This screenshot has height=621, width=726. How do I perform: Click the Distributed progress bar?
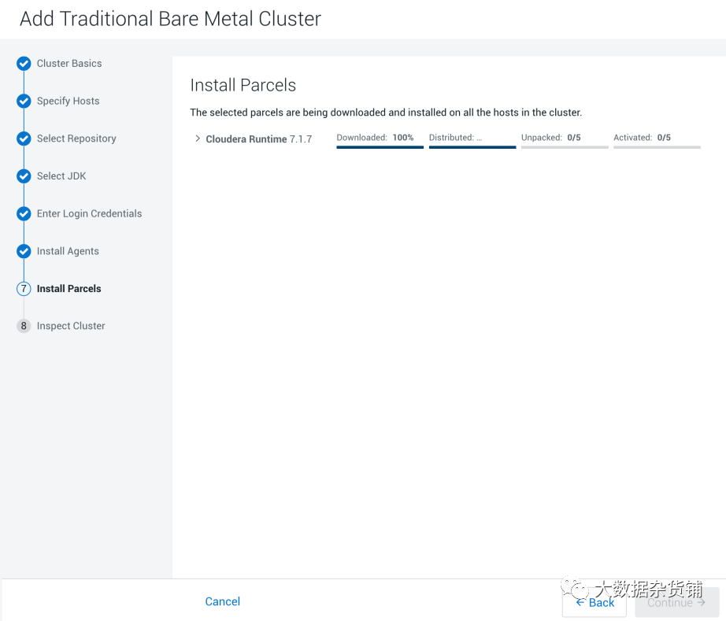pyautogui.click(x=472, y=146)
